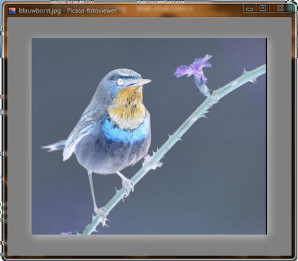This screenshot has width=298, height=261.
Task: Click the bird's tail feathers
Action: 54,146
